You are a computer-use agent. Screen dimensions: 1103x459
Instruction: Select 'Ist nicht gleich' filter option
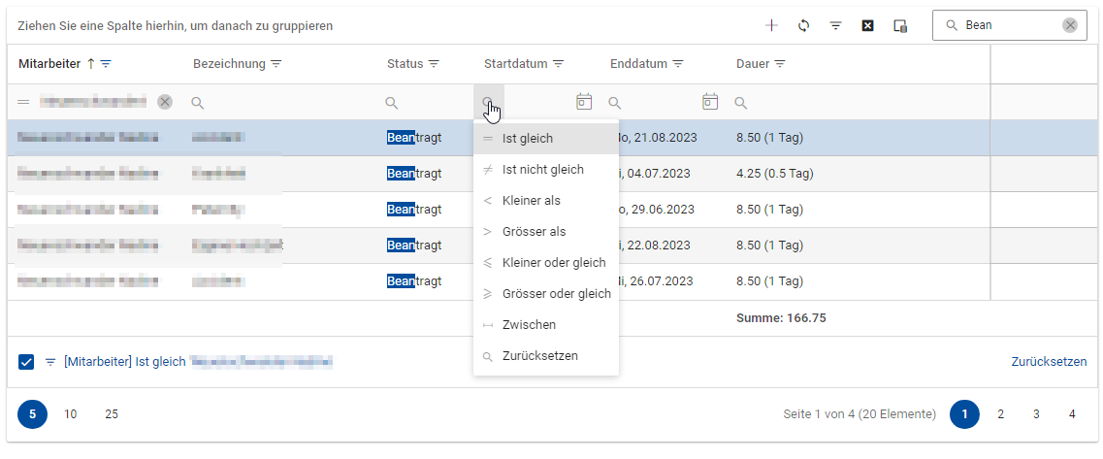point(542,170)
